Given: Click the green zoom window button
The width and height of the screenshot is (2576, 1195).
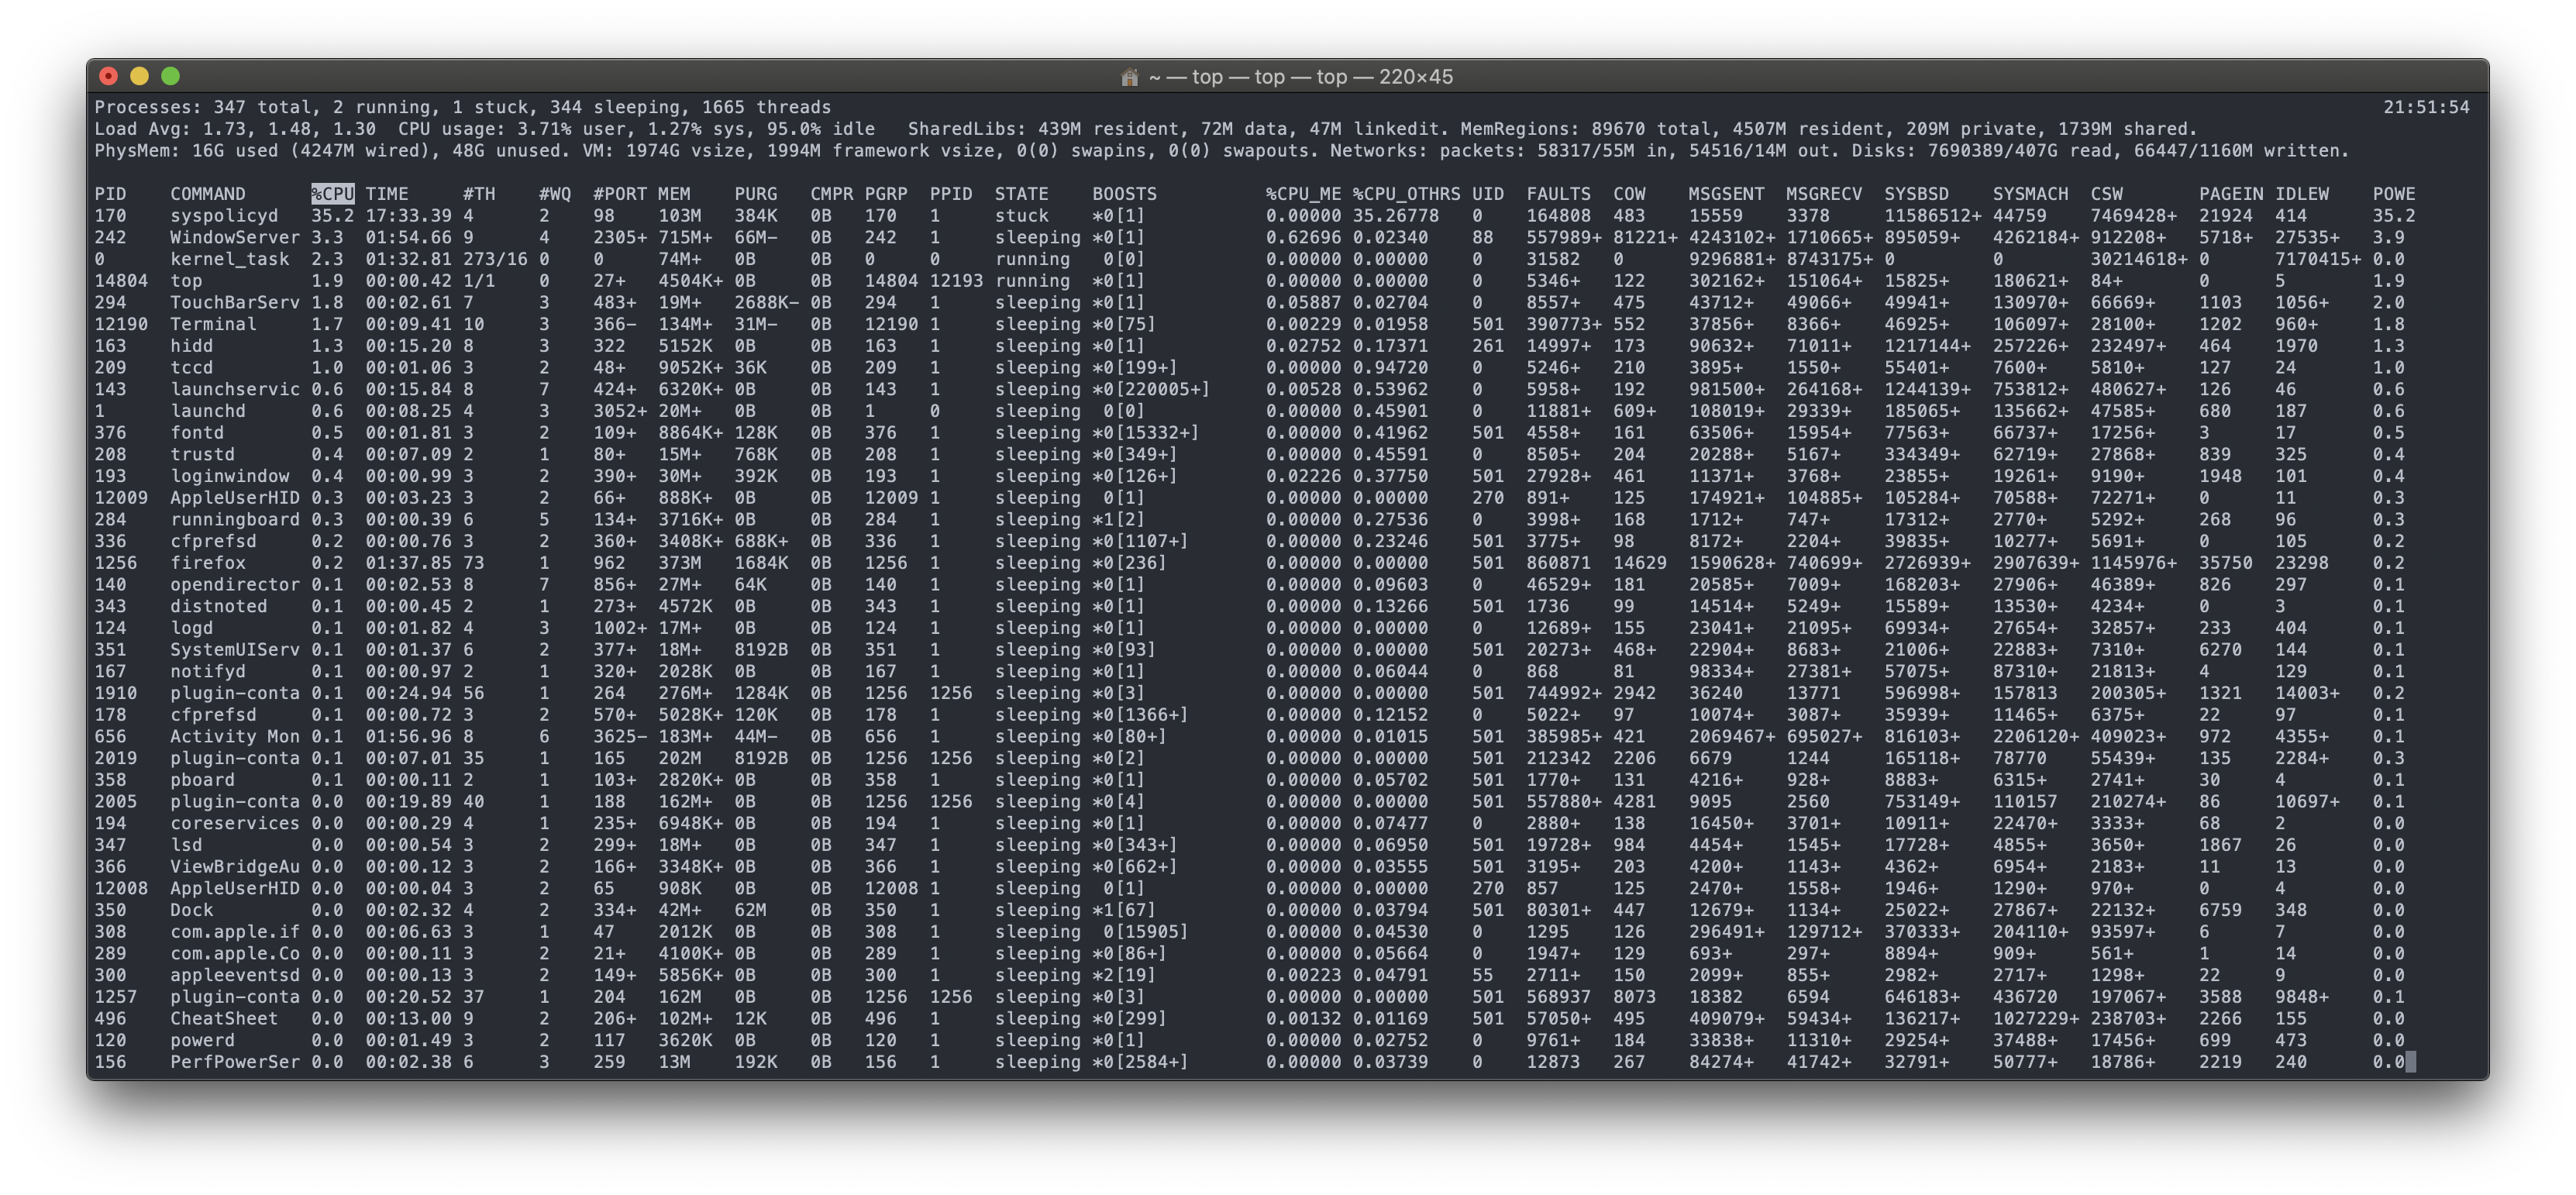Looking at the screenshot, I should tap(171, 76).
